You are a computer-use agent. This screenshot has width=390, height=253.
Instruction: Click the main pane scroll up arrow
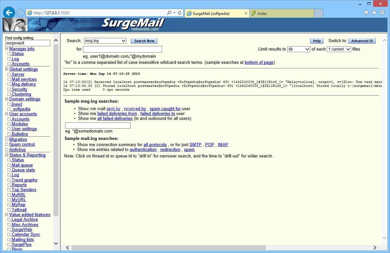384,40
